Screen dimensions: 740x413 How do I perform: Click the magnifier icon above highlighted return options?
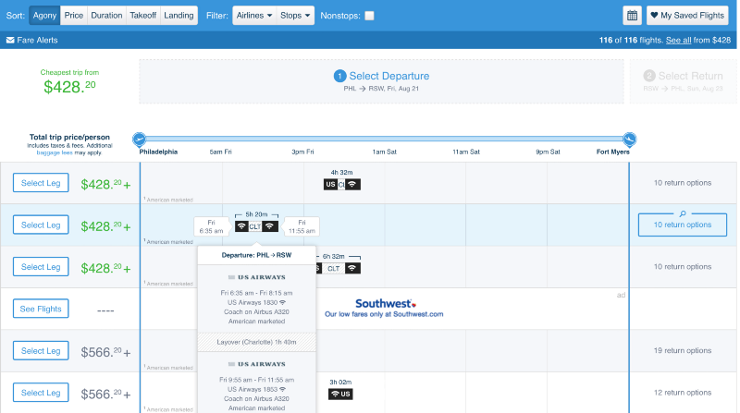coord(683,213)
